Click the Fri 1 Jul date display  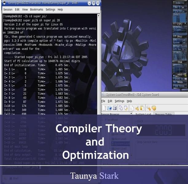click(180, 7)
